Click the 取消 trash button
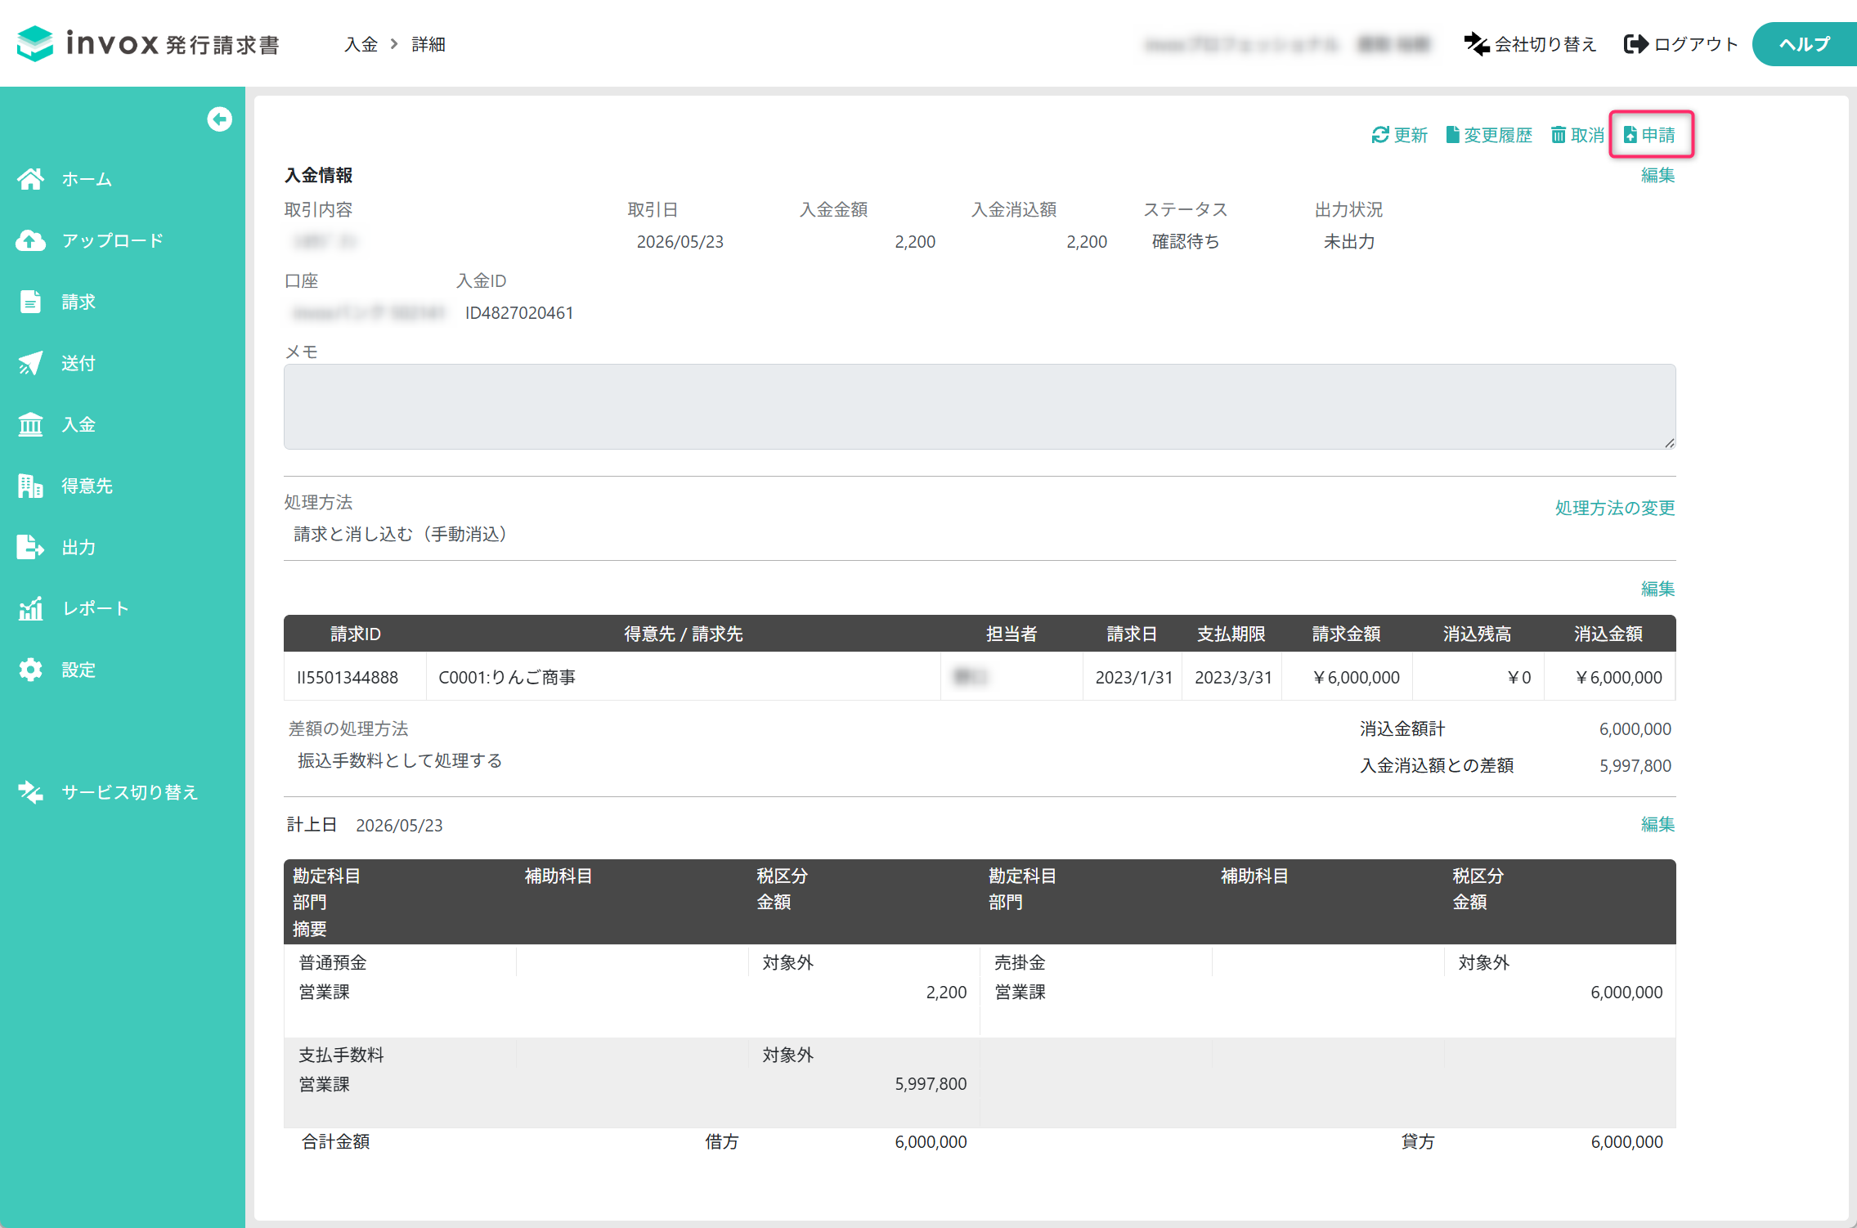Viewport: 1857px width, 1228px height. pyautogui.click(x=1578, y=135)
